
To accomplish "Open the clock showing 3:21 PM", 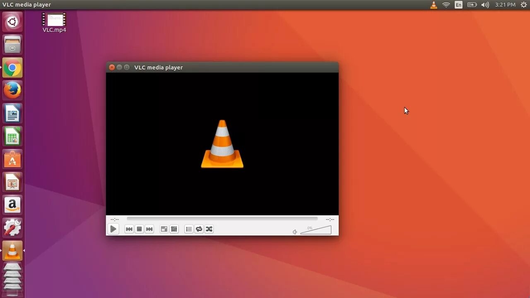I will [505, 5].
